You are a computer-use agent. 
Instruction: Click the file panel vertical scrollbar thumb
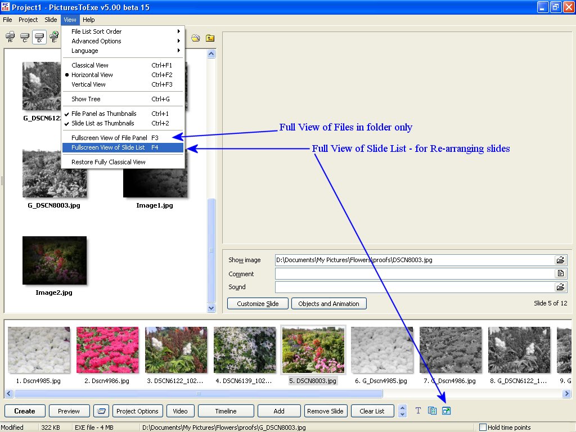pos(211,250)
